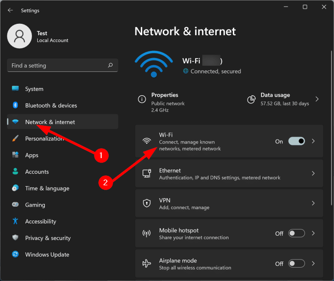Click the 2.4 GHz band text

(x=160, y=110)
